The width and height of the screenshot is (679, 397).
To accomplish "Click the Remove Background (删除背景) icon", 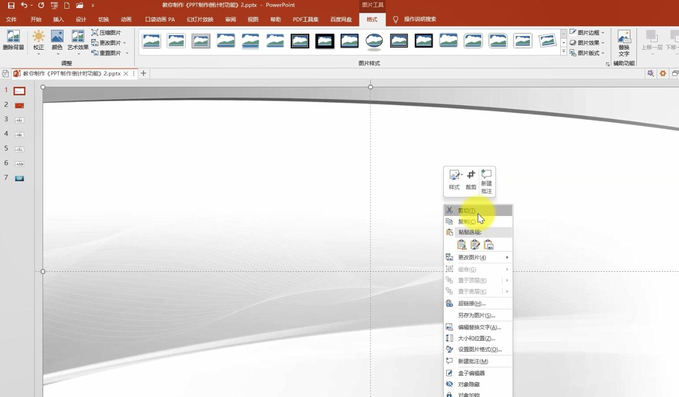I will (x=13, y=40).
